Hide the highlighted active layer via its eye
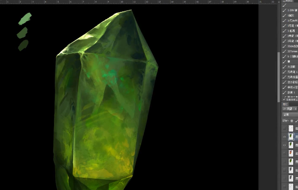Viewport: 298px width, 190px height. click(x=285, y=137)
